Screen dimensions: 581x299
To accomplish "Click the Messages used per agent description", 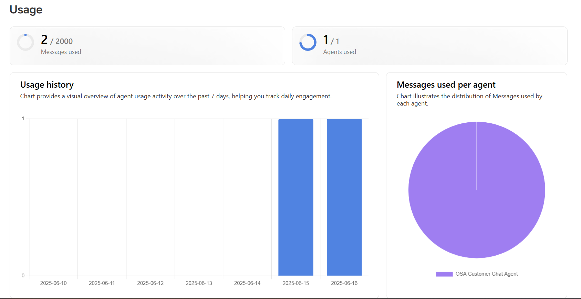I will click(x=469, y=100).
